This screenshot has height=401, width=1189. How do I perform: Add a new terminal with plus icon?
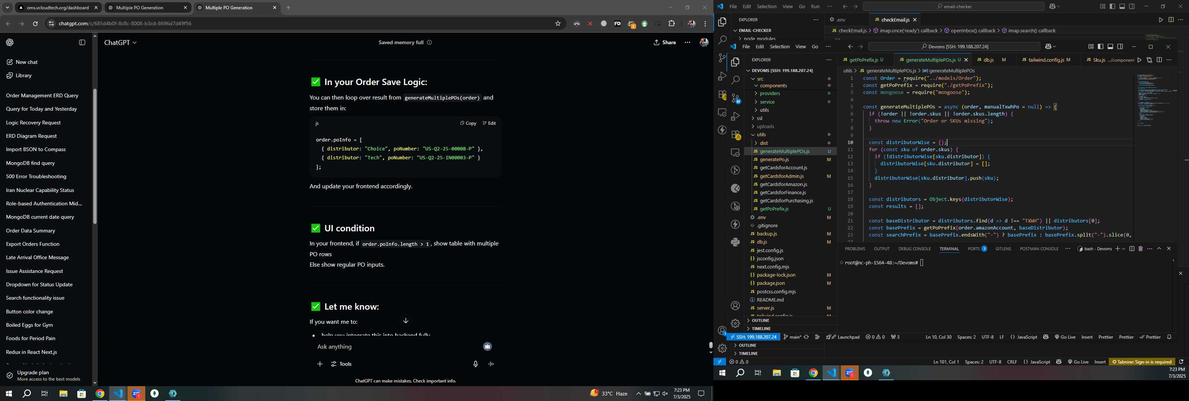1117,249
